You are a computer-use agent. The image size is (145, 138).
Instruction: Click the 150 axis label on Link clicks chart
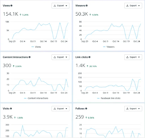pos(80,77)
